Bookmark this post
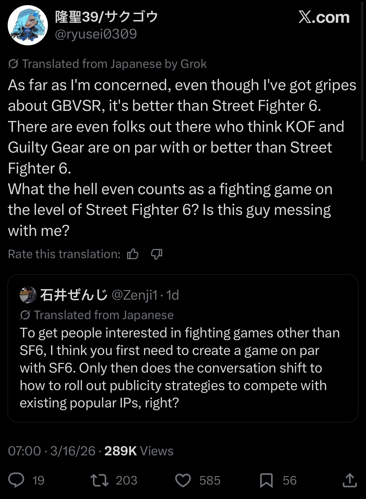The image size is (366, 499). (266, 480)
